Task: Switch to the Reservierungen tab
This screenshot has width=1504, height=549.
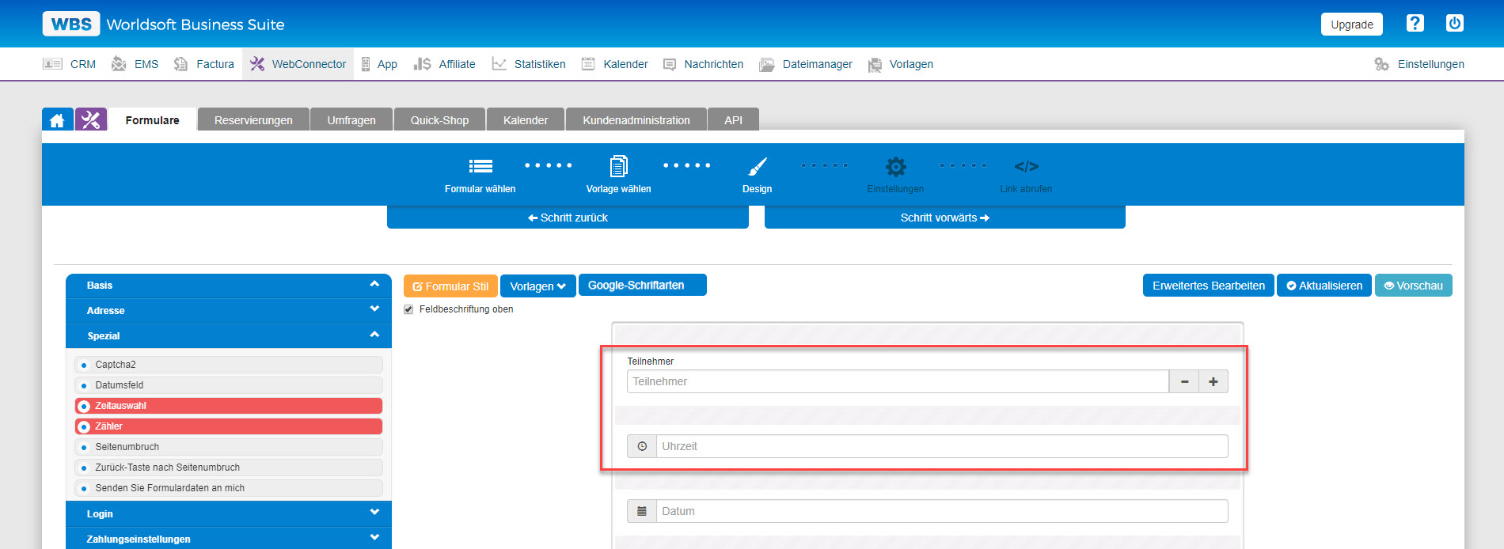Action: pos(253,120)
